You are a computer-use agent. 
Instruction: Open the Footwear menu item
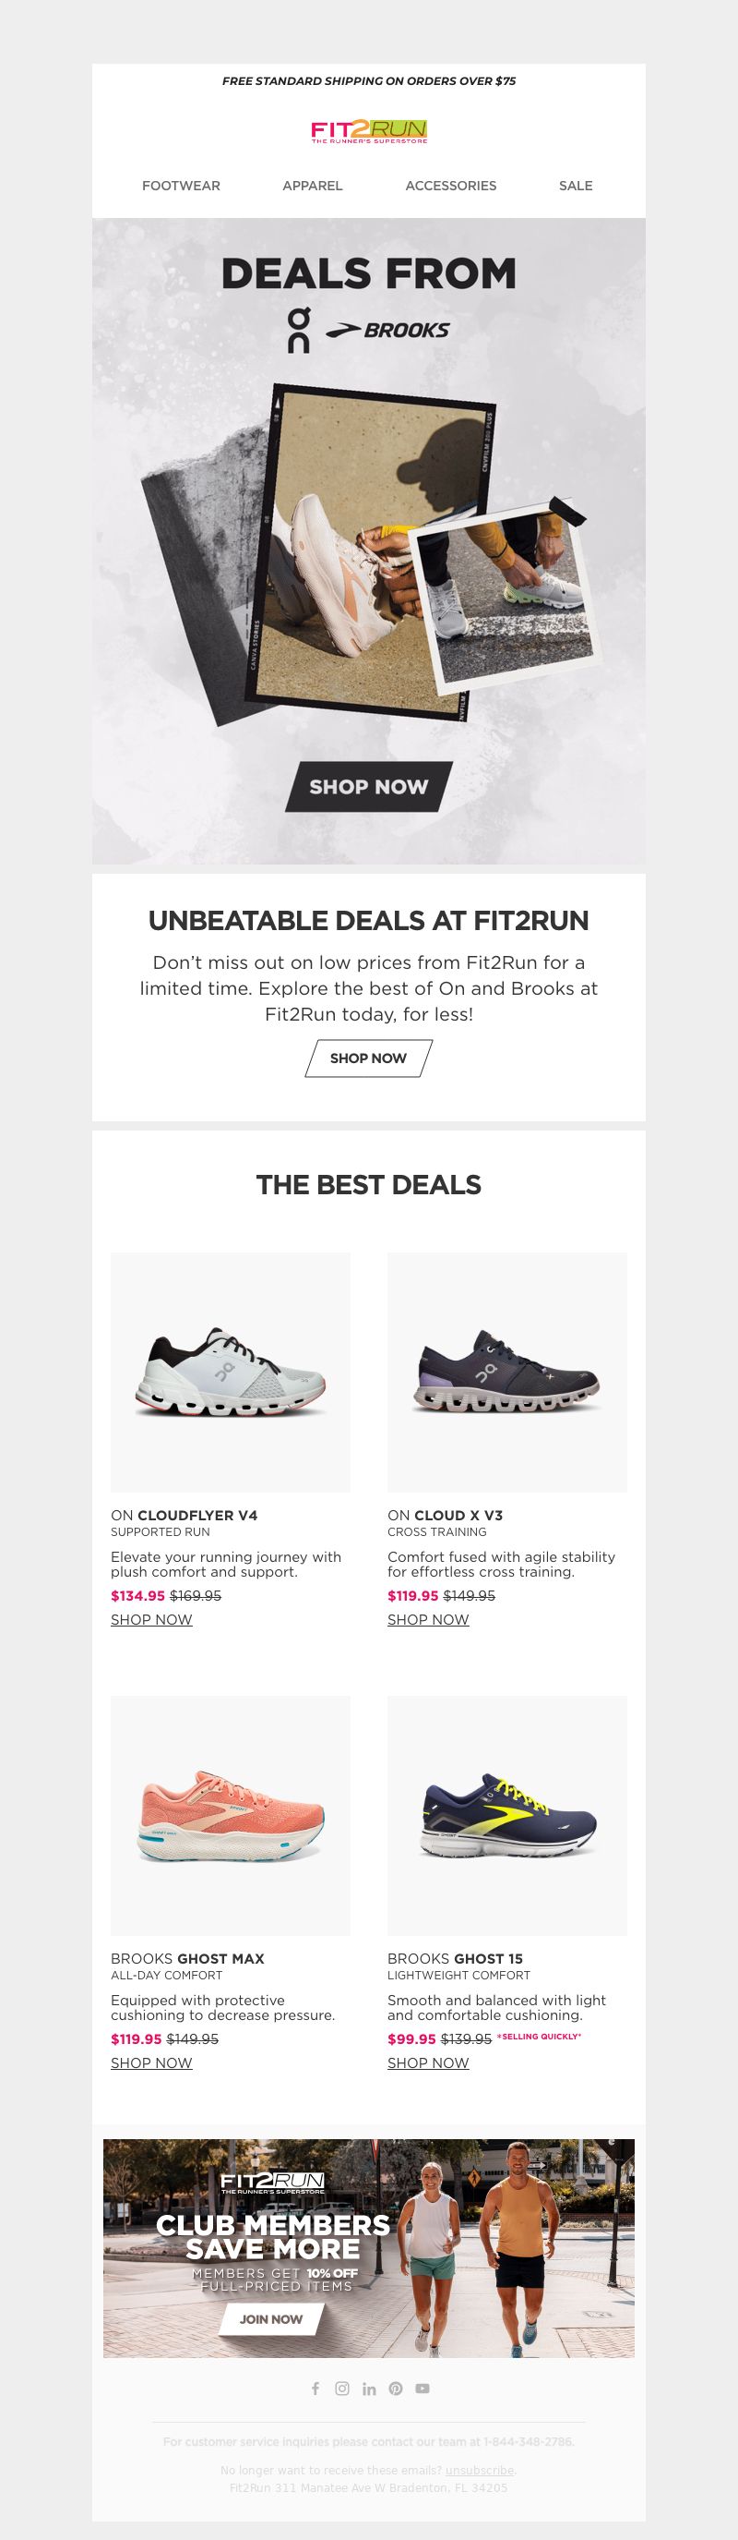[x=182, y=186]
